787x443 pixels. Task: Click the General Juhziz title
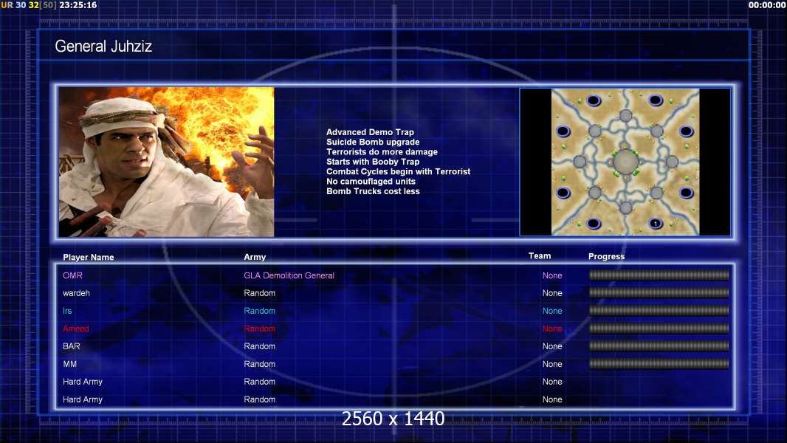point(103,47)
